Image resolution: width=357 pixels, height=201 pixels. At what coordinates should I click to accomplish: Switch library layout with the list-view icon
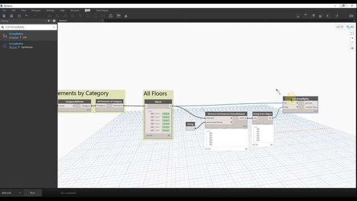(54, 21)
